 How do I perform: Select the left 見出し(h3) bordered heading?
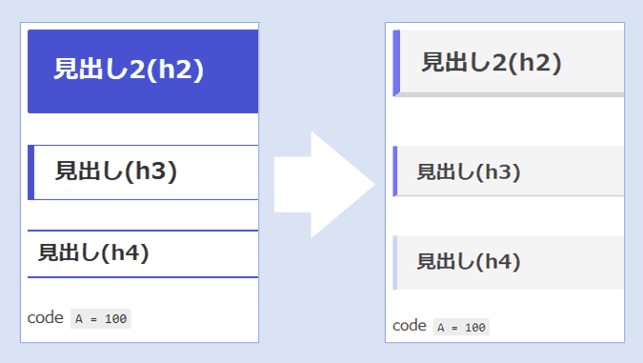[x=143, y=172]
